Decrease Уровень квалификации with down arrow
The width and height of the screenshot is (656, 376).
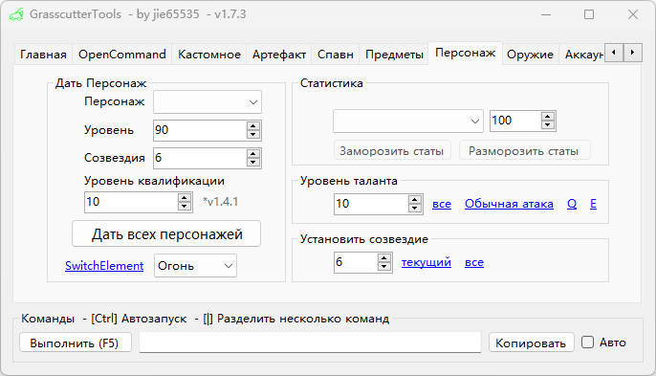pyautogui.click(x=184, y=206)
